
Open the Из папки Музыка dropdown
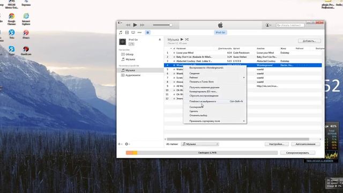[200, 144]
